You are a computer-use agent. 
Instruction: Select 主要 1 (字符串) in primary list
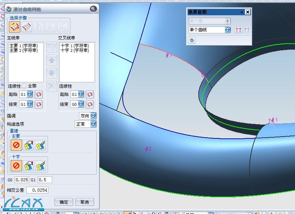[x=23, y=46]
